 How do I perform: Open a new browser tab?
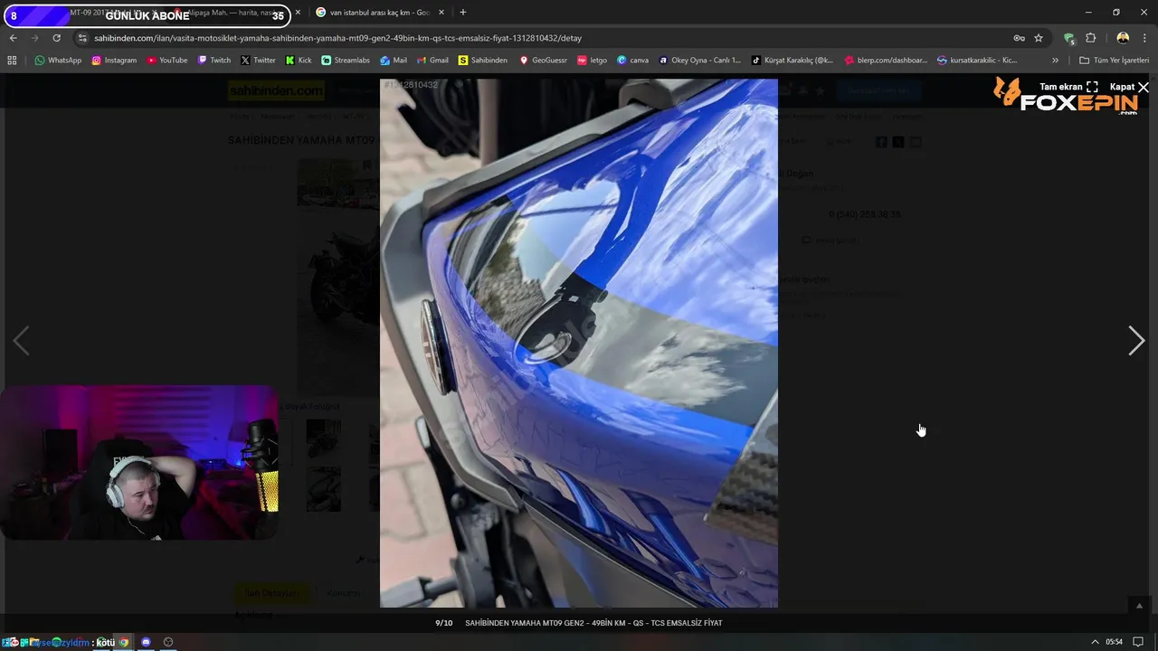pyautogui.click(x=463, y=13)
